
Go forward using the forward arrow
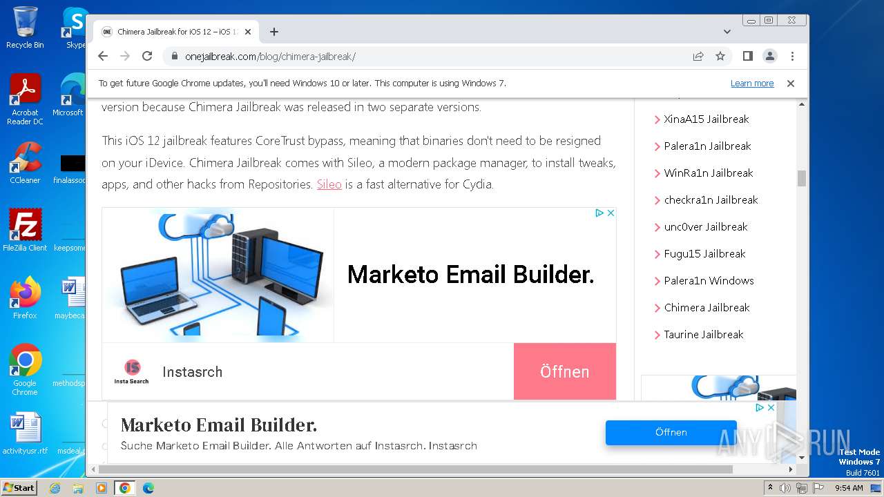click(x=125, y=57)
